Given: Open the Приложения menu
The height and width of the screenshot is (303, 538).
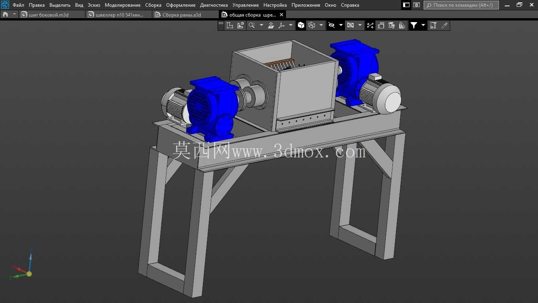Looking at the screenshot, I should (x=306, y=5).
